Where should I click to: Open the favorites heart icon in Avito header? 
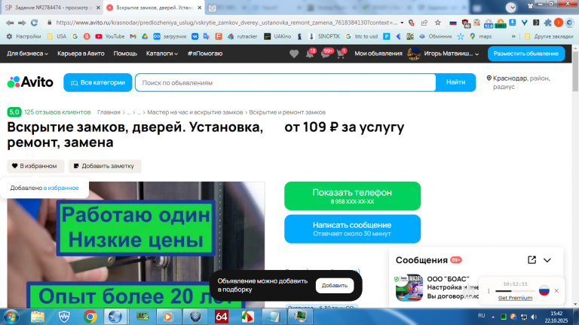tap(294, 54)
